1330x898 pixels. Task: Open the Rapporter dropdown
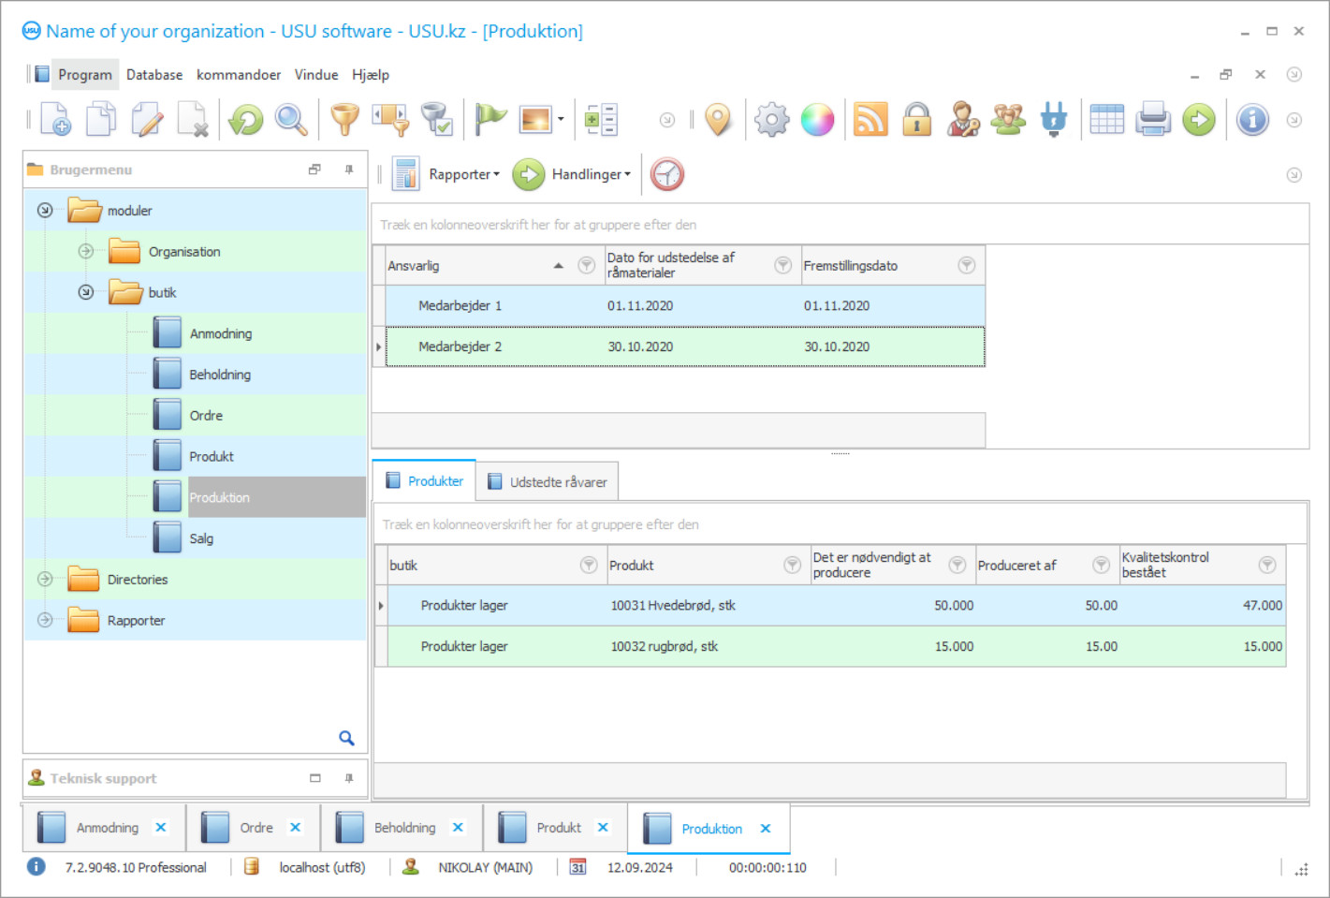click(463, 175)
